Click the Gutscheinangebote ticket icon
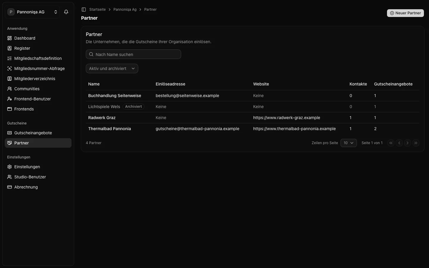The image size is (429, 268). 10,133
